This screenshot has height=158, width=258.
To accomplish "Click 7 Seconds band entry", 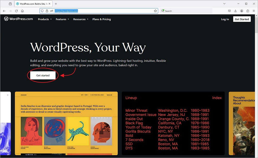I will point(134,140).
